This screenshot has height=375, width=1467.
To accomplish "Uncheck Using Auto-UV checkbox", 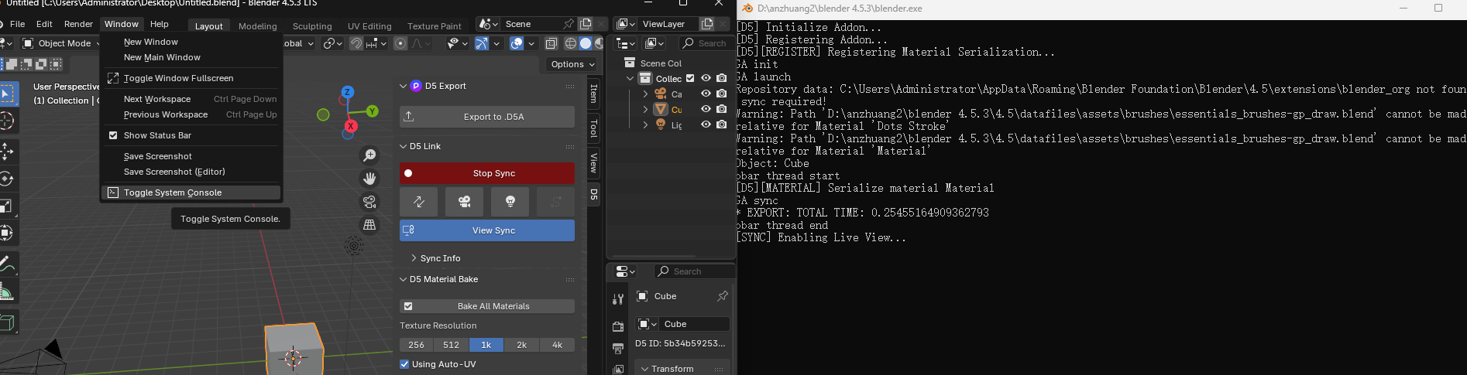I will tap(404, 364).
